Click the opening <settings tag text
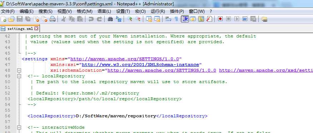 point(35,59)
